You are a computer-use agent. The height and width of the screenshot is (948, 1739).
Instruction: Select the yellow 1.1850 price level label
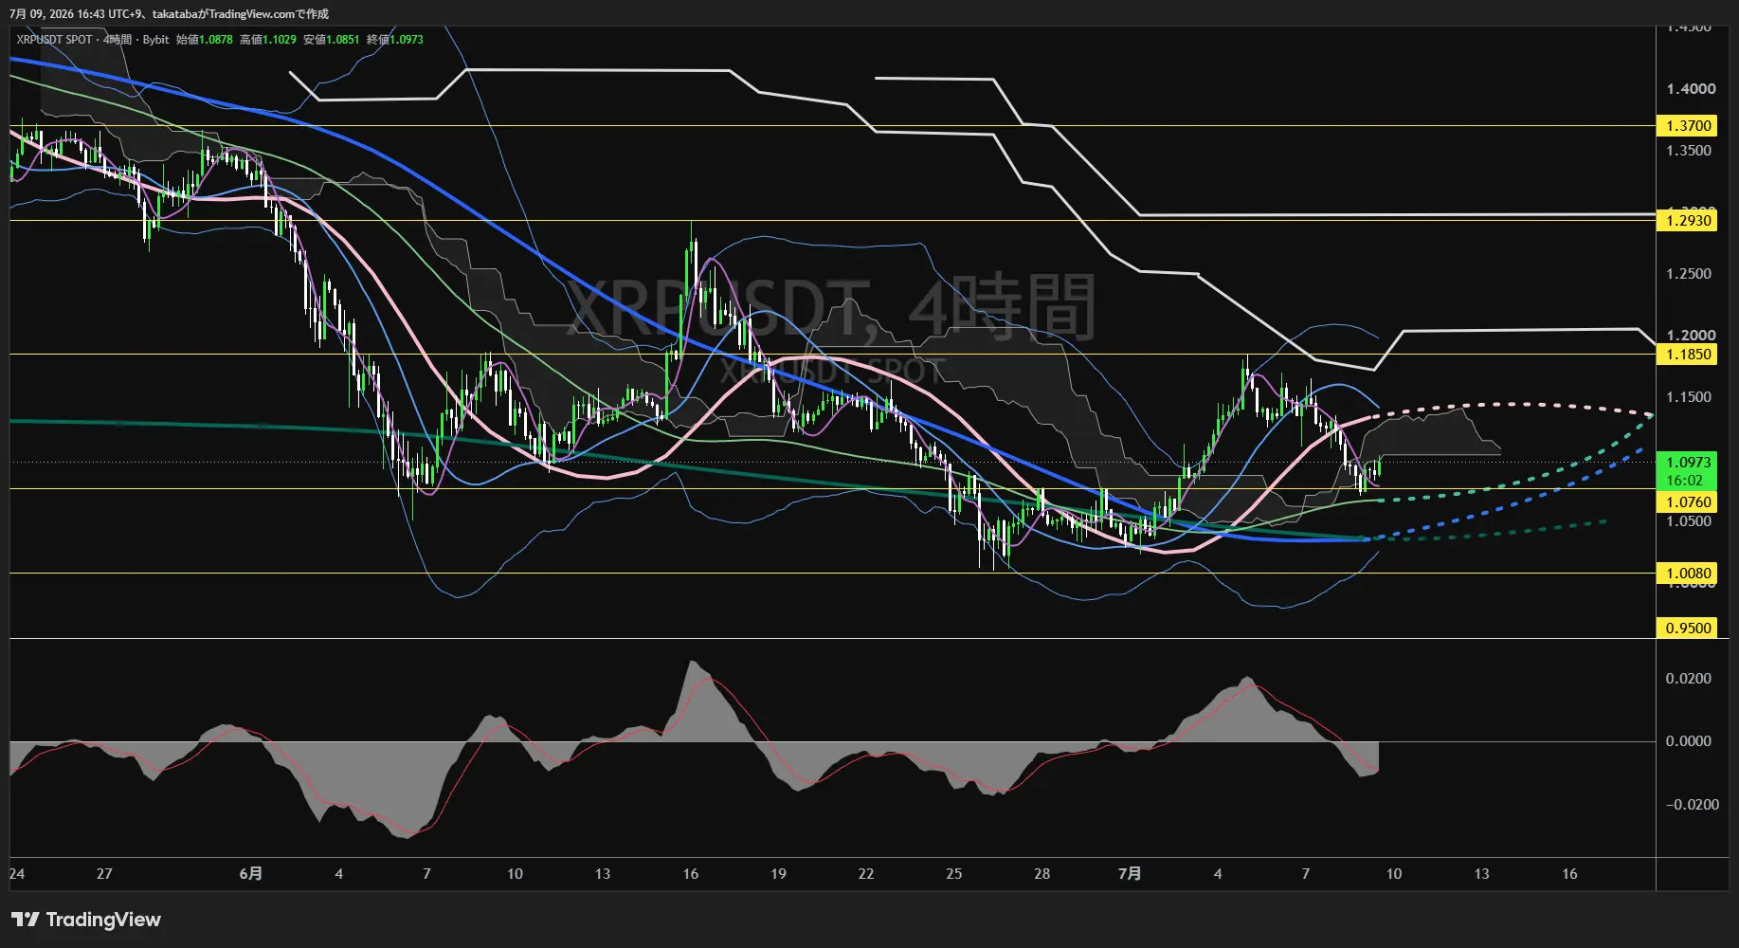(x=1687, y=354)
